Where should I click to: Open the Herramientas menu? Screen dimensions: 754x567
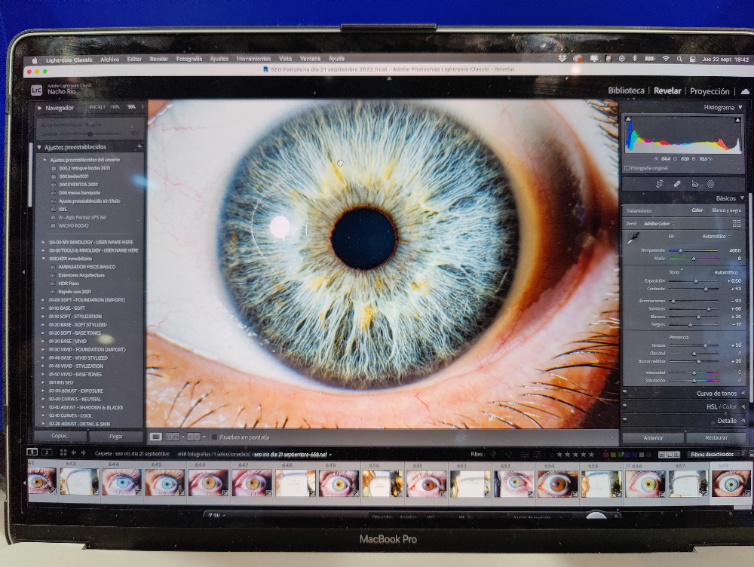(253, 59)
